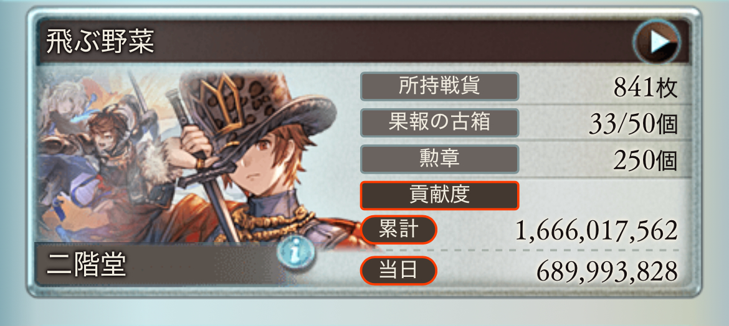Select the 当日 pill label

point(399,270)
